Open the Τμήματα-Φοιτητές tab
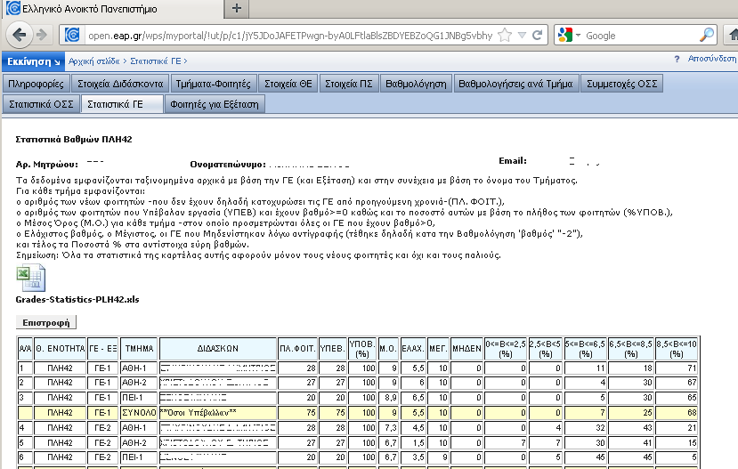The width and height of the screenshot is (738, 469). 214,84
